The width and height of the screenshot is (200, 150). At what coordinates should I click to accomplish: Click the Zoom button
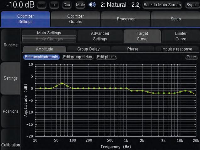(192, 57)
